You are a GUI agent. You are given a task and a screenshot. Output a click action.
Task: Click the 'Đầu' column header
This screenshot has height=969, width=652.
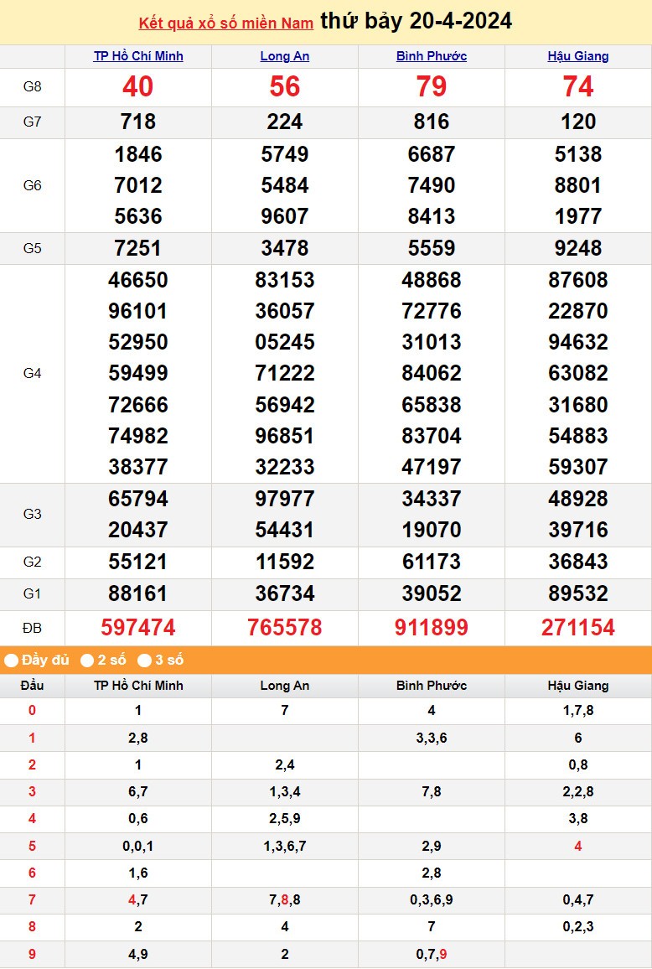click(32, 686)
